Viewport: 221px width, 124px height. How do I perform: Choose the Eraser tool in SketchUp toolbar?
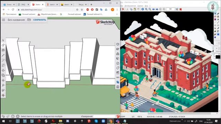click(3, 45)
